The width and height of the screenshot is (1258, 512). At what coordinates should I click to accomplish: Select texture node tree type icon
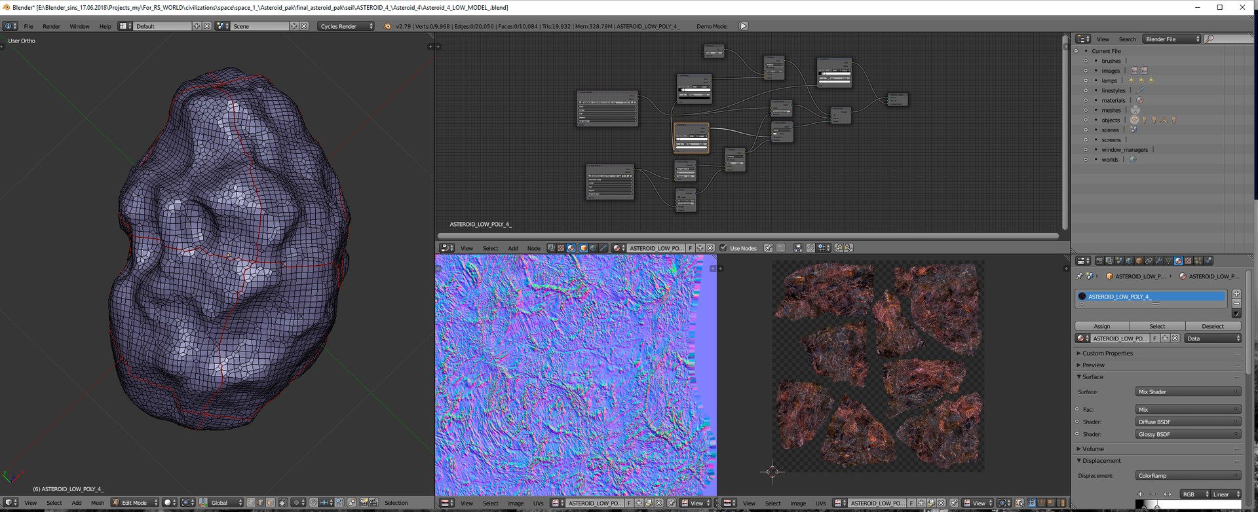[561, 248]
